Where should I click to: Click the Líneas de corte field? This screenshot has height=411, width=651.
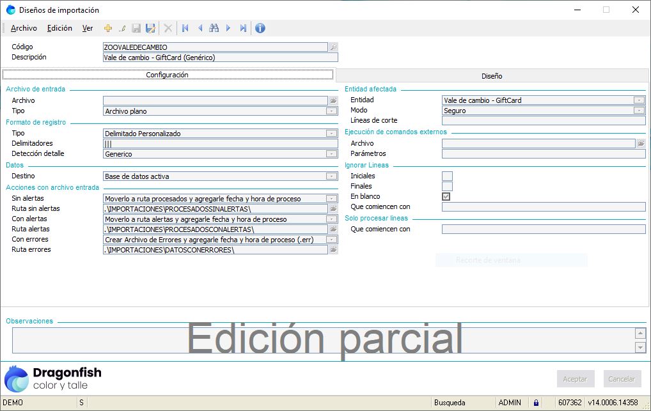[x=544, y=120]
